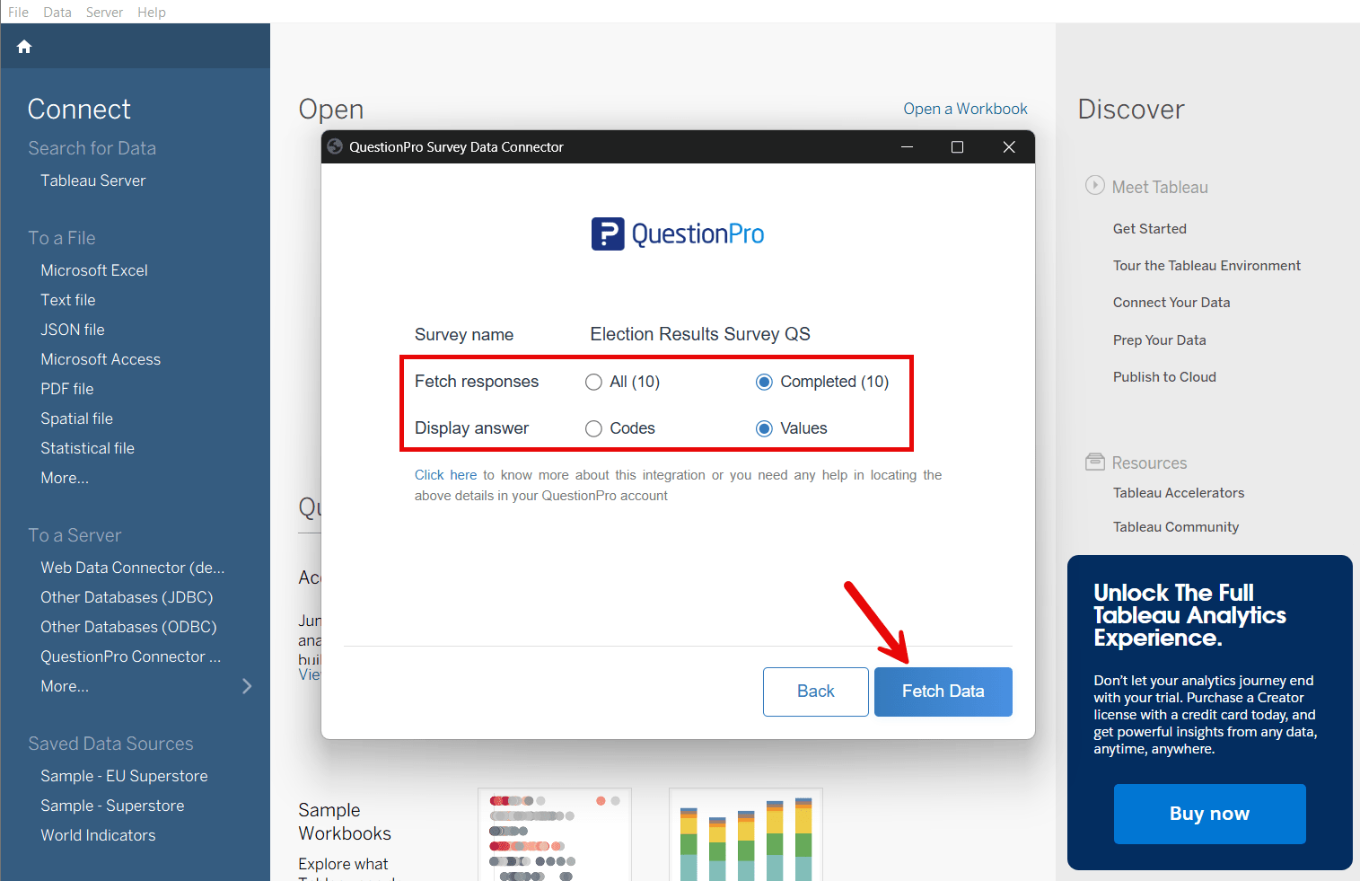Open the Get Started tutorial
The image size is (1360, 881).
[x=1150, y=229]
